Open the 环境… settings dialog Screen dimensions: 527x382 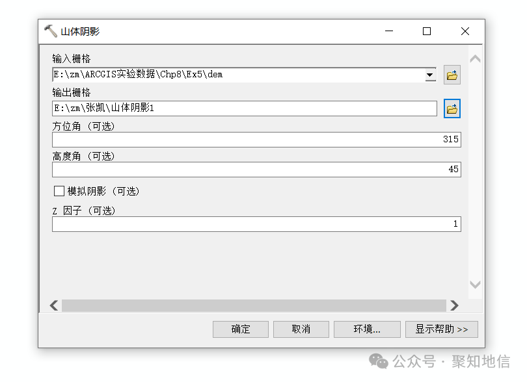point(367,329)
